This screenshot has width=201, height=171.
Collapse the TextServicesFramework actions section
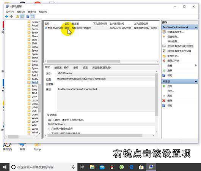pyautogui.click(x=196, y=27)
